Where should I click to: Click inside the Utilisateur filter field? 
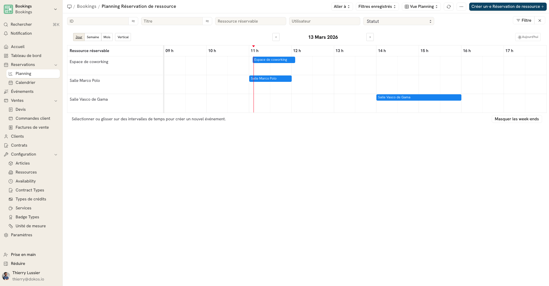324,21
